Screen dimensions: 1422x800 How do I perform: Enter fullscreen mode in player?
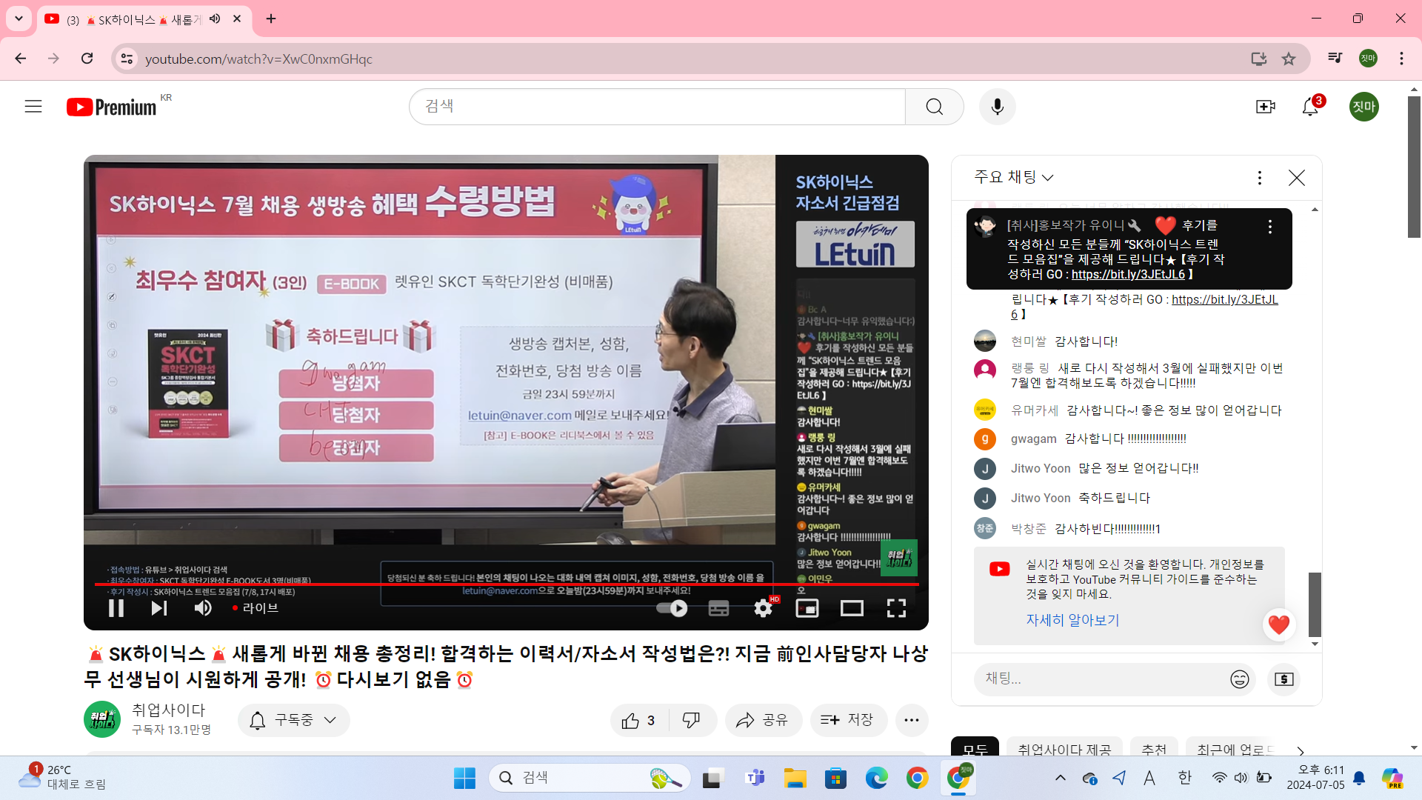click(896, 608)
